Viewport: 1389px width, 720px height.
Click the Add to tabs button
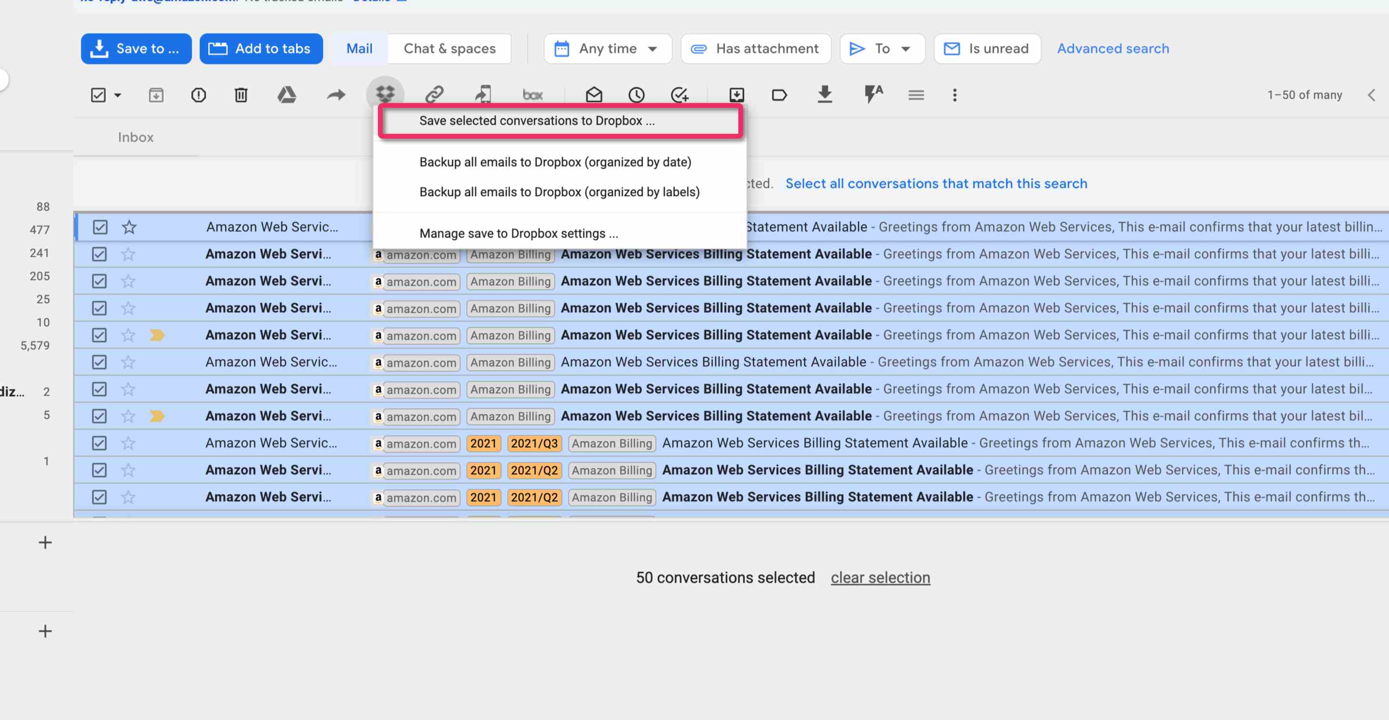pyautogui.click(x=261, y=49)
